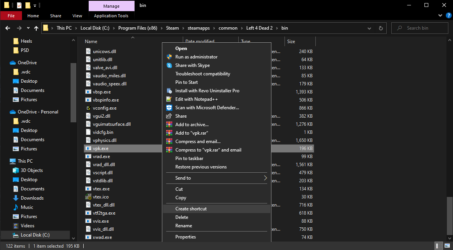The width and height of the screenshot is (453, 250).
Task: Sort by Size column header
Action: coord(291,42)
